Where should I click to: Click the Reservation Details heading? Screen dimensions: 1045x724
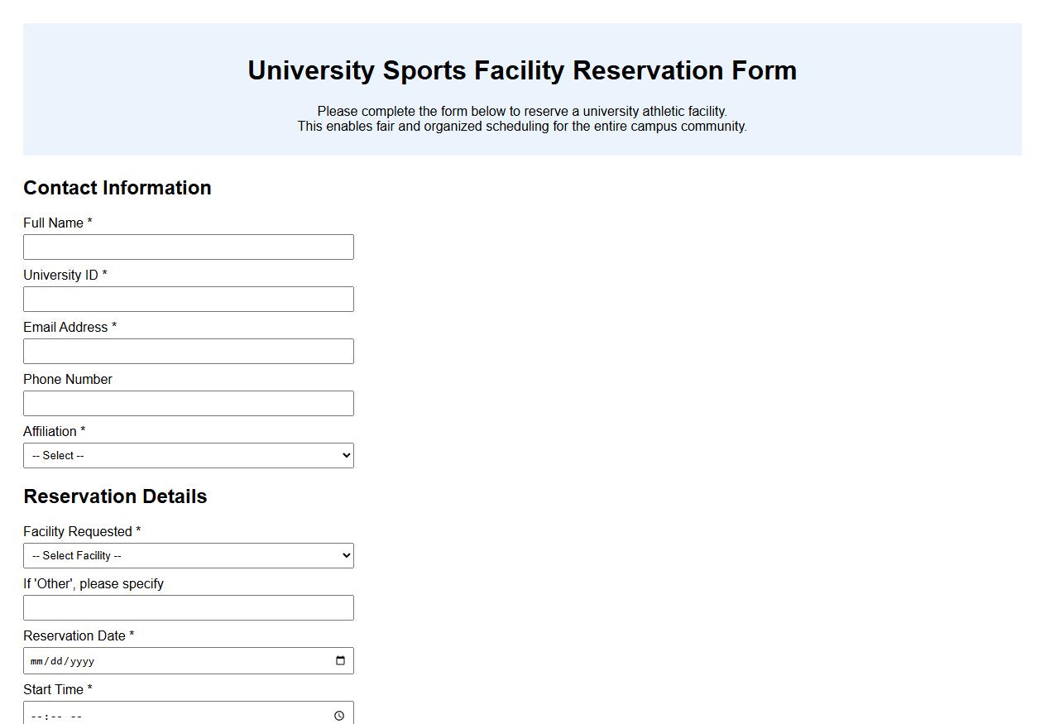[115, 496]
